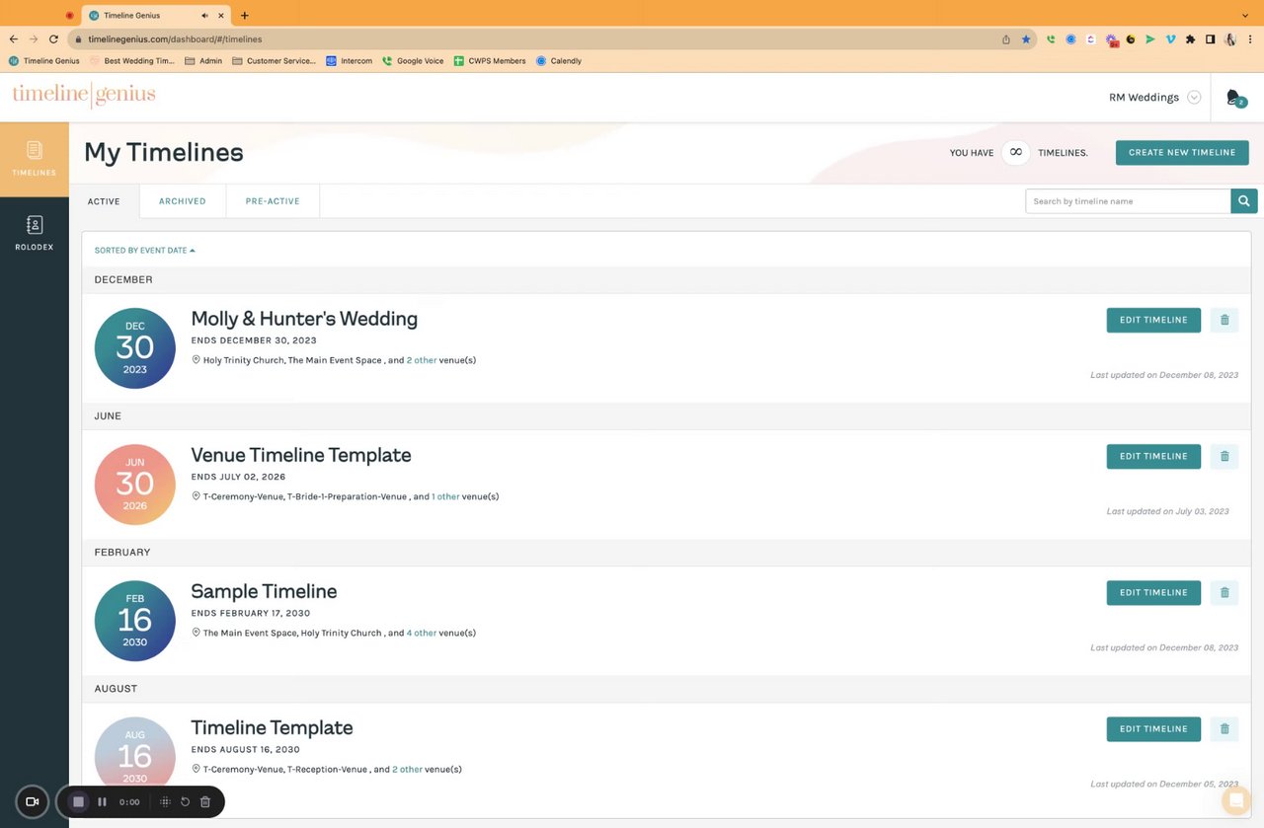1264x828 pixels.
Task: Open the Chrome Extensions puzzle icon
Action: (x=1190, y=39)
